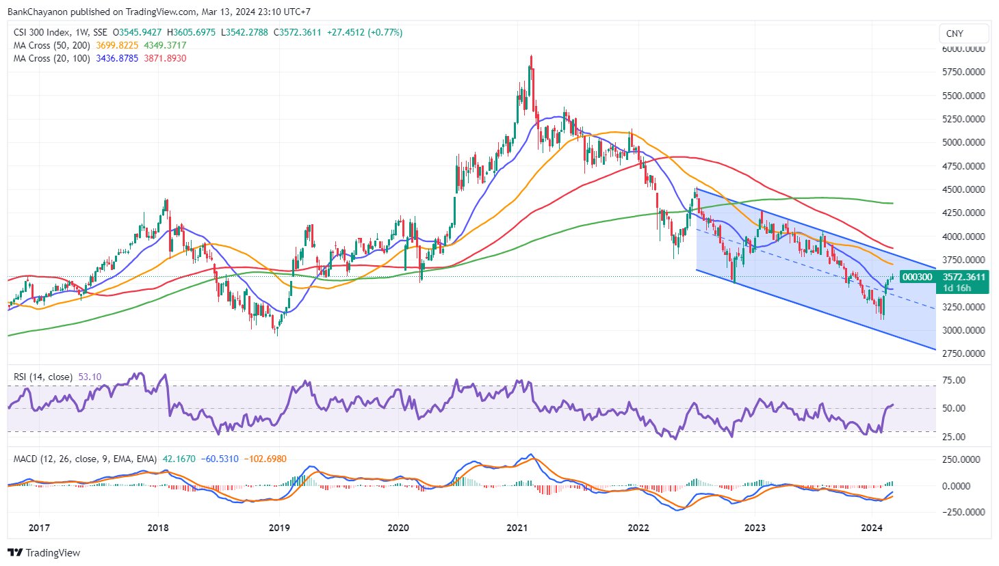Click the RSI 25.00 axis label

coord(954,437)
